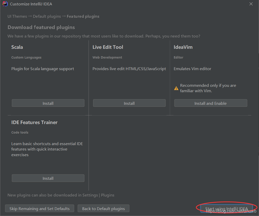259x216 pixels.
Task: Close the Customize IntelliJ IDEA dialog
Action: 251,4
